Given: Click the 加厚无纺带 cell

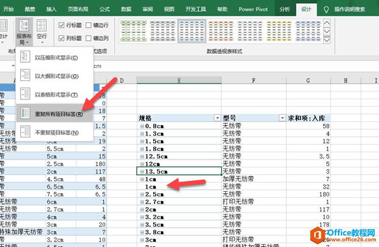Looking at the screenshot, I should click(254, 179).
